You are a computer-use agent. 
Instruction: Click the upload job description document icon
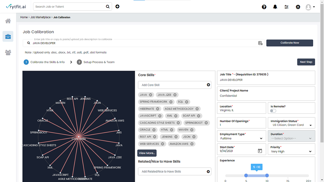tap(260, 43)
